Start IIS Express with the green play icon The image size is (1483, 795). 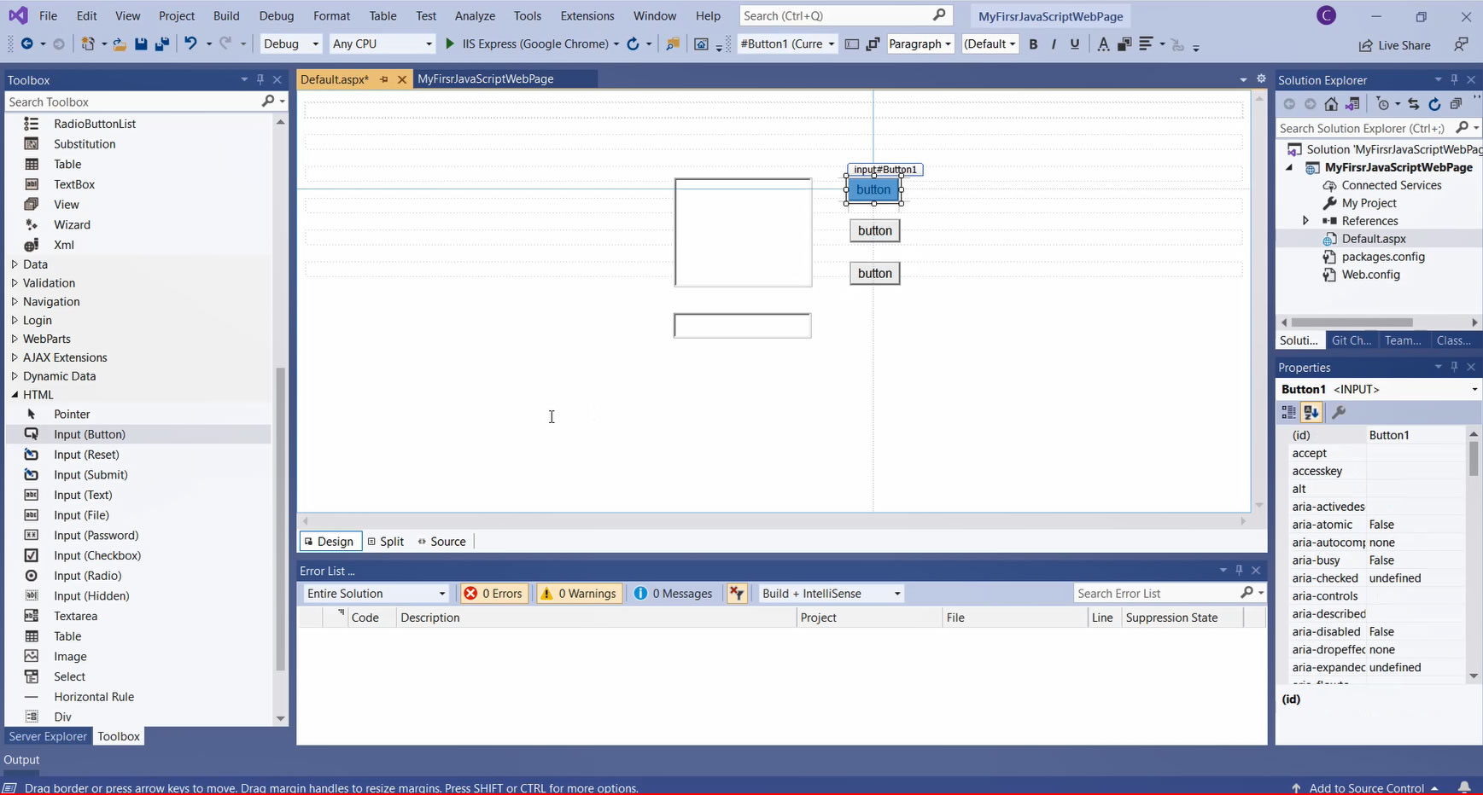coord(450,44)
